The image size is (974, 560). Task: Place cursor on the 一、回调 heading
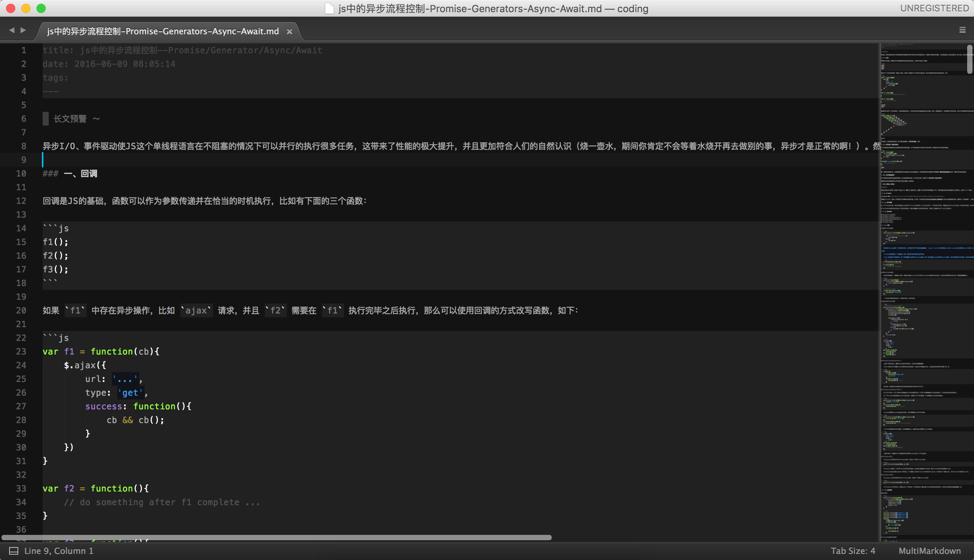[x=81, y=173]
